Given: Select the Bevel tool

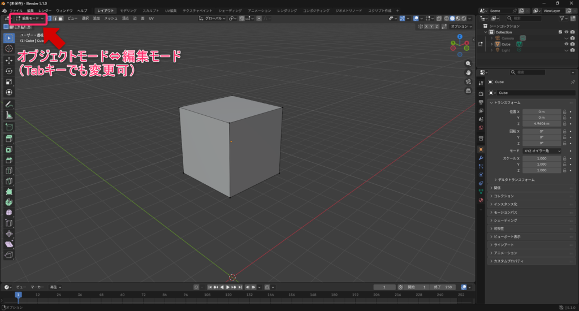Looking at the screenshot, I should pos(9,161).
